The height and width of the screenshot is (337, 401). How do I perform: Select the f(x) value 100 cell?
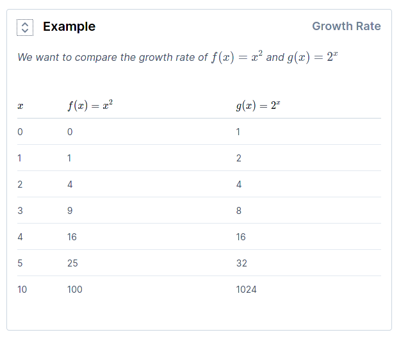coord(75,290)
